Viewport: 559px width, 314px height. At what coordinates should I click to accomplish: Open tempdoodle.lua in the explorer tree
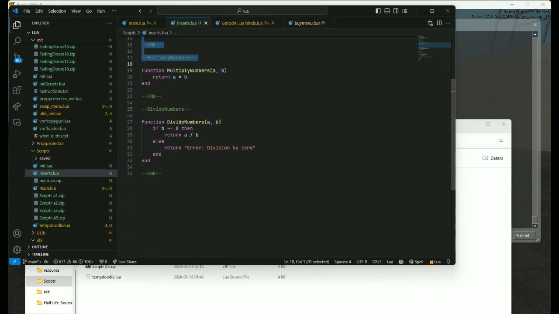click(71, 225)
